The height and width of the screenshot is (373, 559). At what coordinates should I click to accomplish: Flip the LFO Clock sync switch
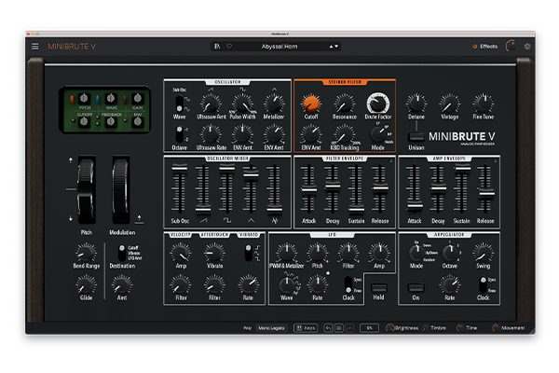348,284
